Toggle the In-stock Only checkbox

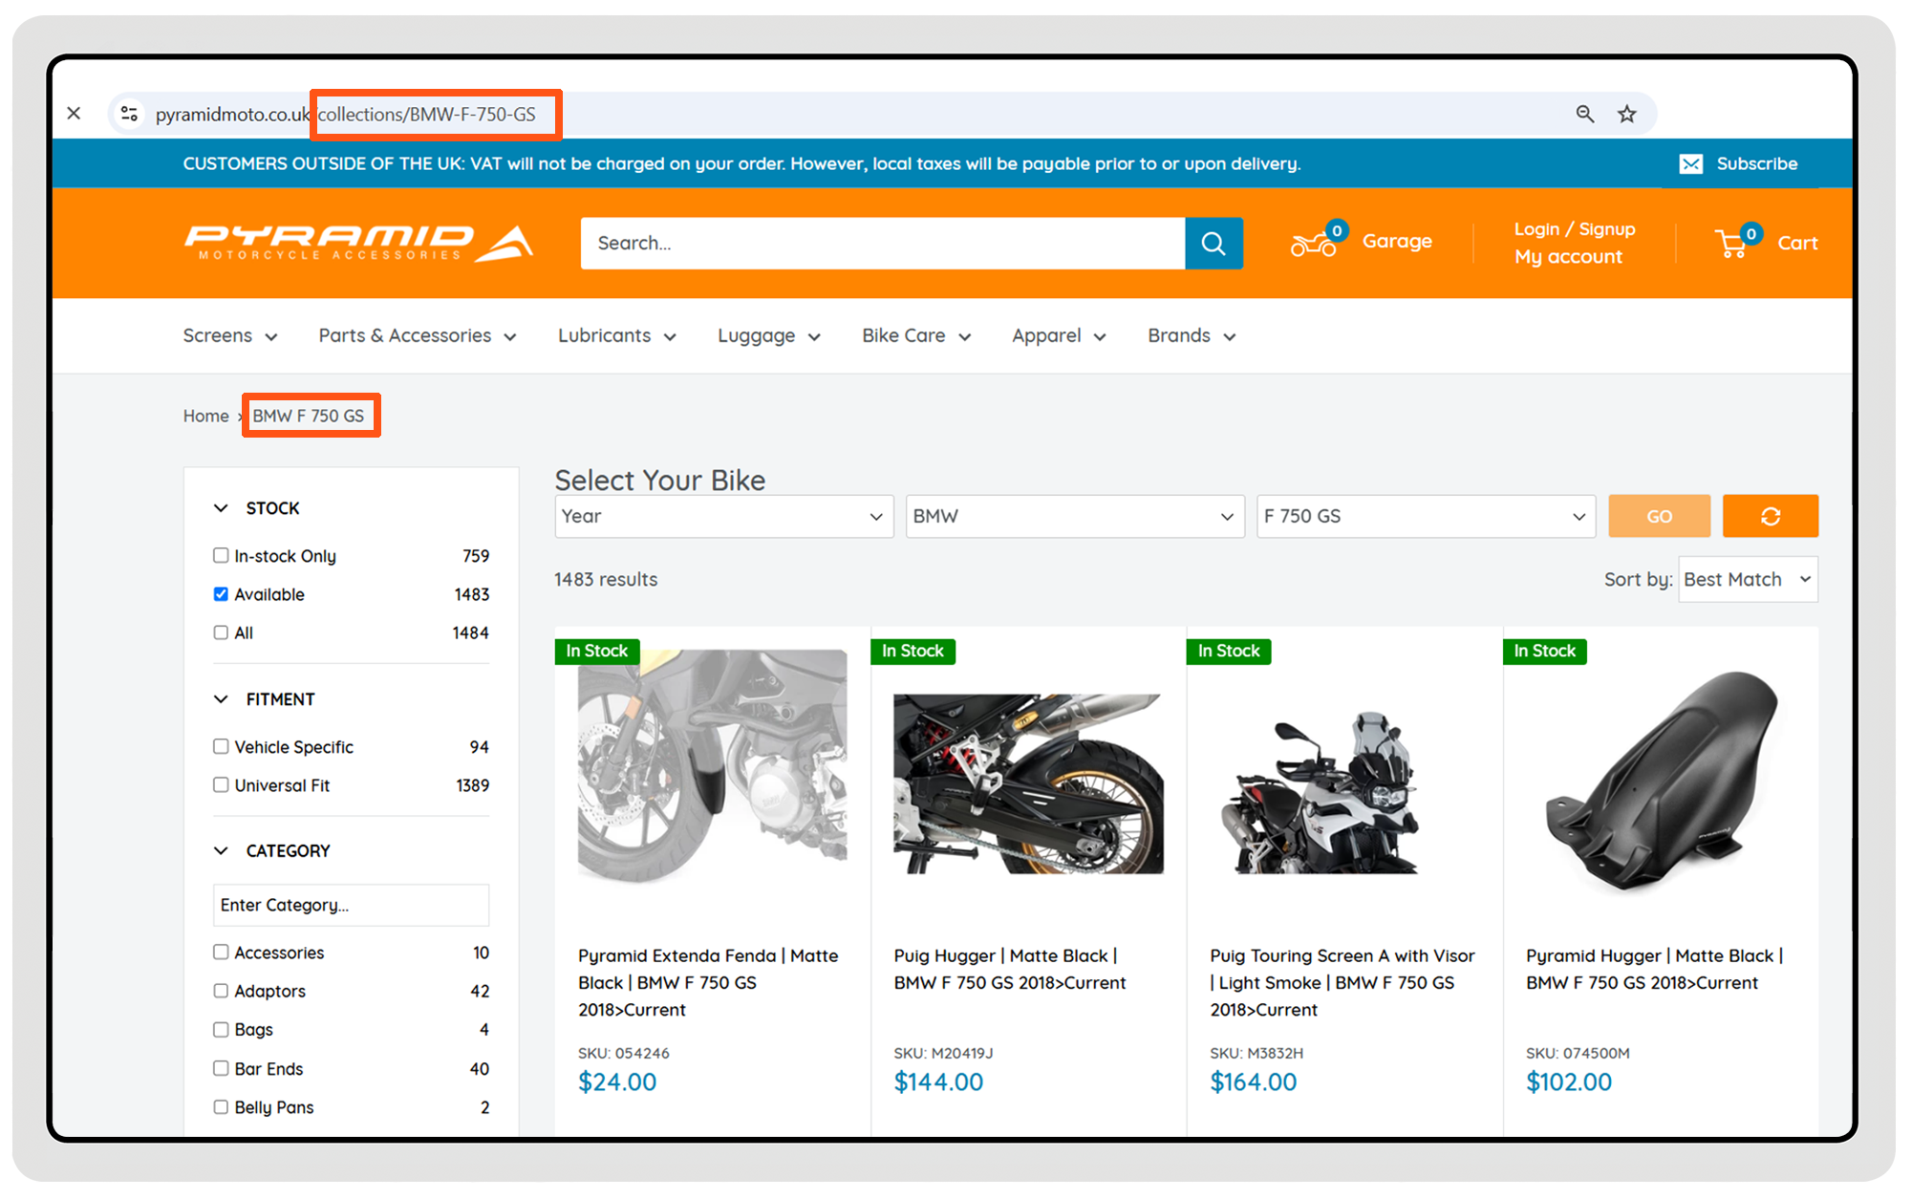[x=221, y=555]
